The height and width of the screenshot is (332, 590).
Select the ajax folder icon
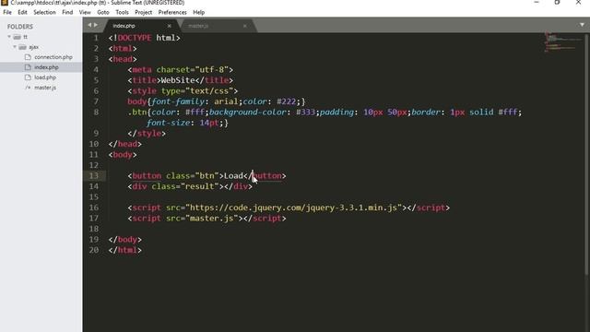pos(22,47)
